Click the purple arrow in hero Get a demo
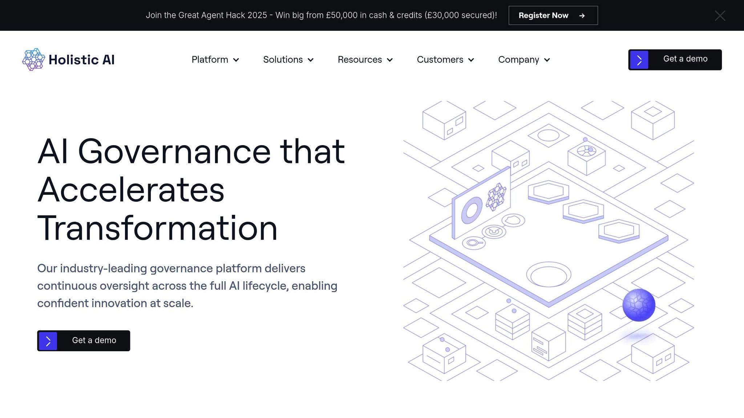This screenshot has height=418, width=744. (48, 341)
